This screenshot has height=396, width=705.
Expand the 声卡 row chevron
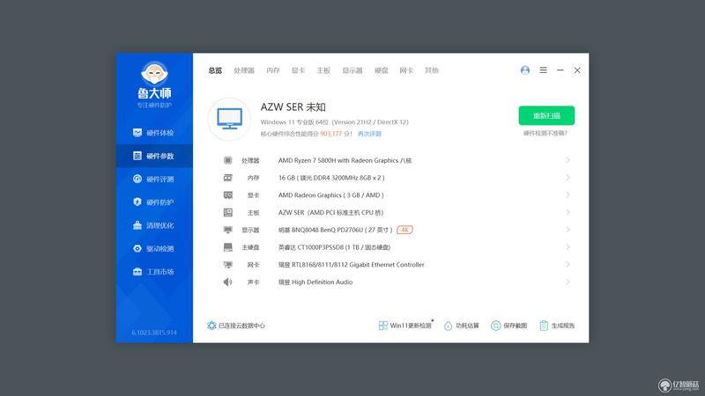point(568,282)
